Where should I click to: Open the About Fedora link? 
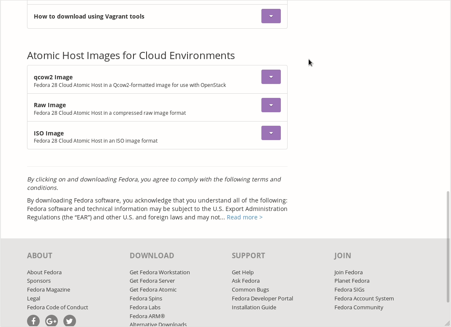pyautogui.click(x=44, y=272)
